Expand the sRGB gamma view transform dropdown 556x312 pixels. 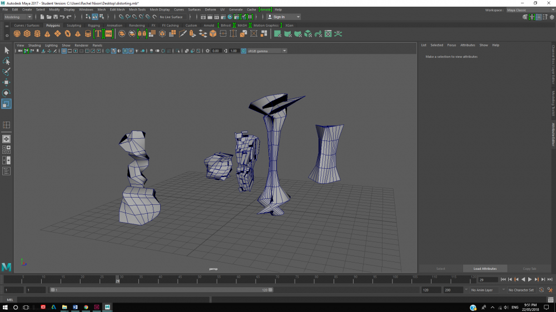pos(267,51)
